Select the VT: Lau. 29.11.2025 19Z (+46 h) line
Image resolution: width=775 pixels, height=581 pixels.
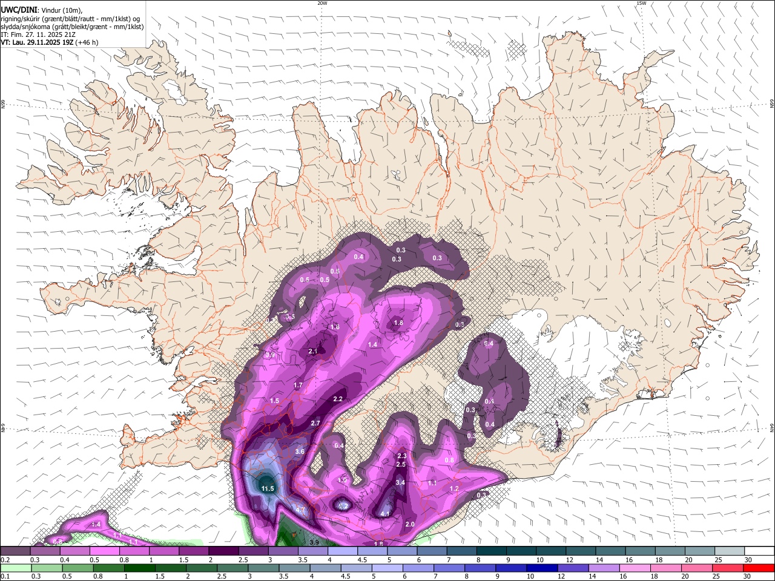pos(49,42)
